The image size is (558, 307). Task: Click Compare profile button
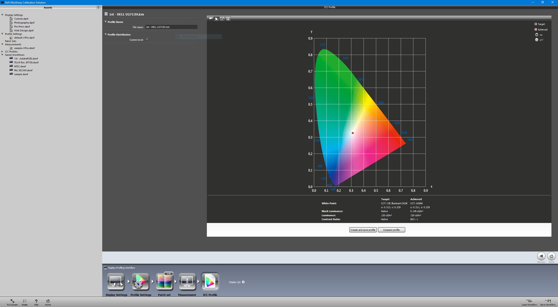[x=391, y=230]
